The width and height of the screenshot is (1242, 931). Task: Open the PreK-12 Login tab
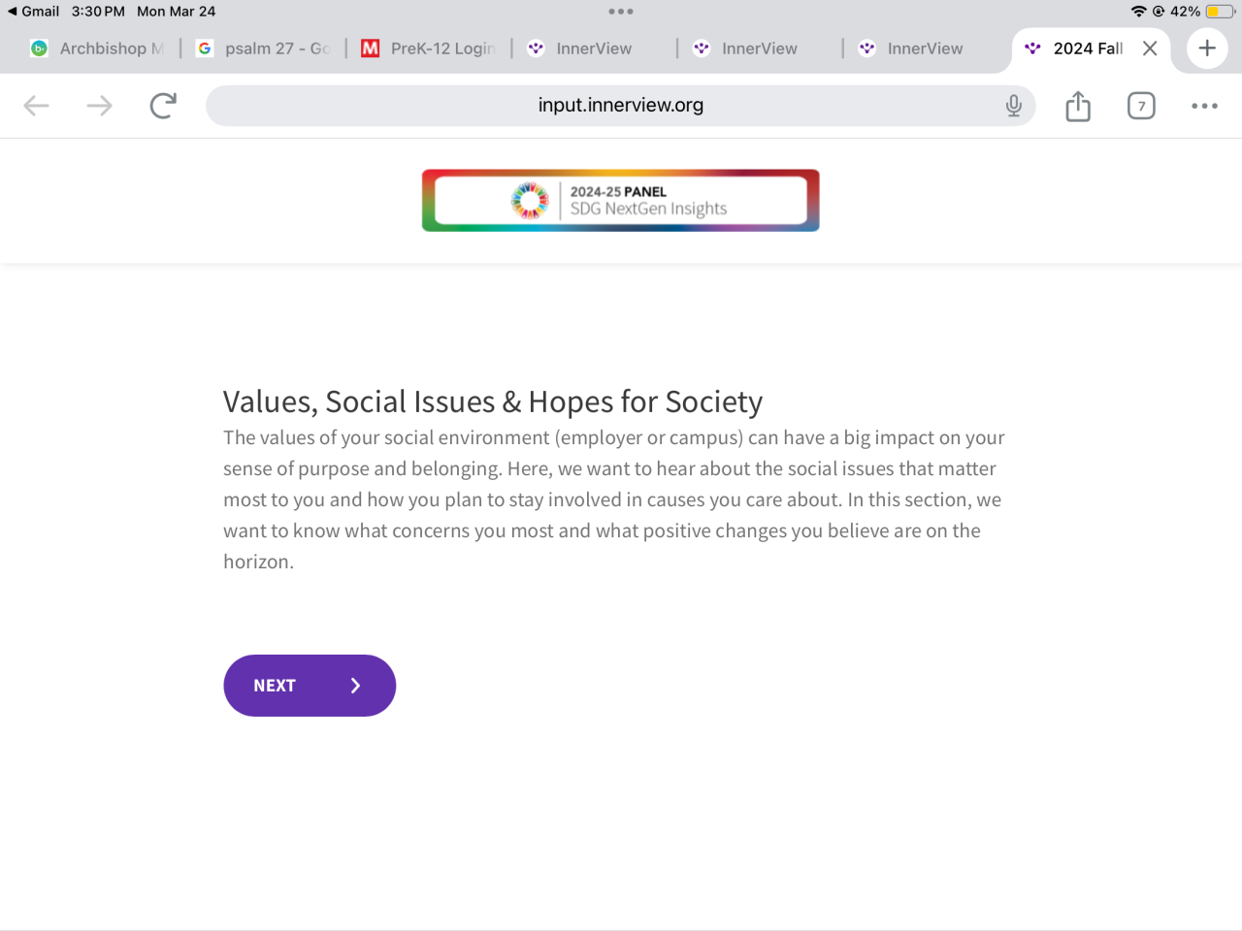pos(429,48)
